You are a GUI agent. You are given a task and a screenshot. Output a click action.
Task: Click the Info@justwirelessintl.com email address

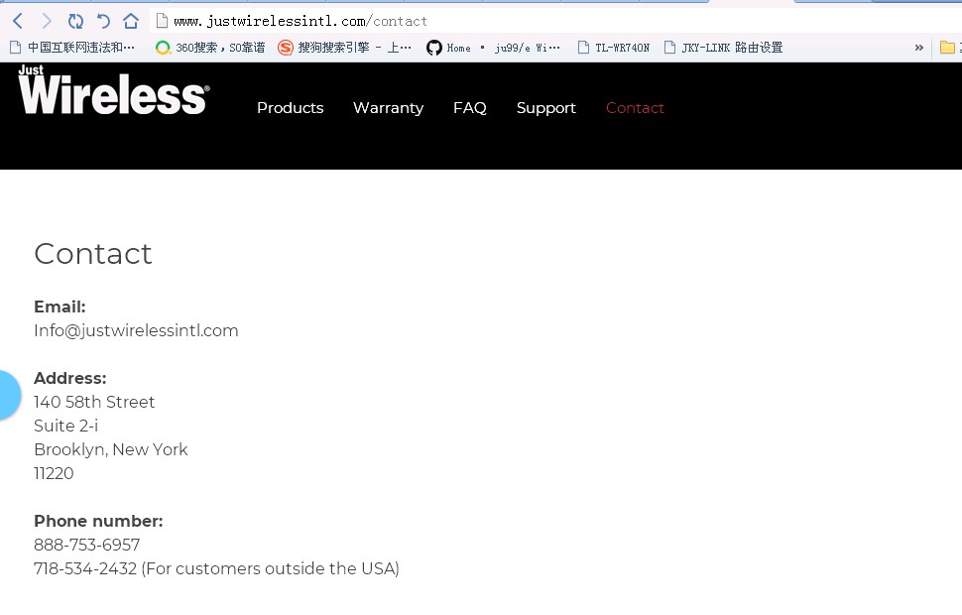pos(136,330)
